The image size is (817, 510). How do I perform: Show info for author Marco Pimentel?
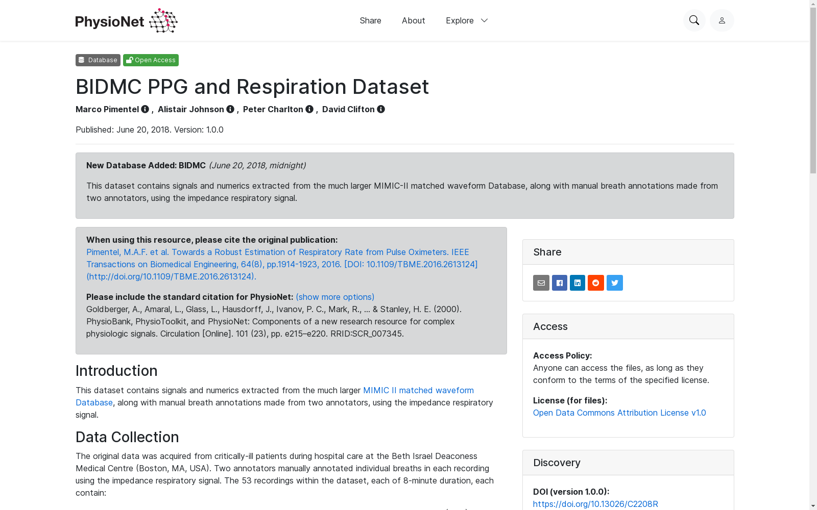145,109
